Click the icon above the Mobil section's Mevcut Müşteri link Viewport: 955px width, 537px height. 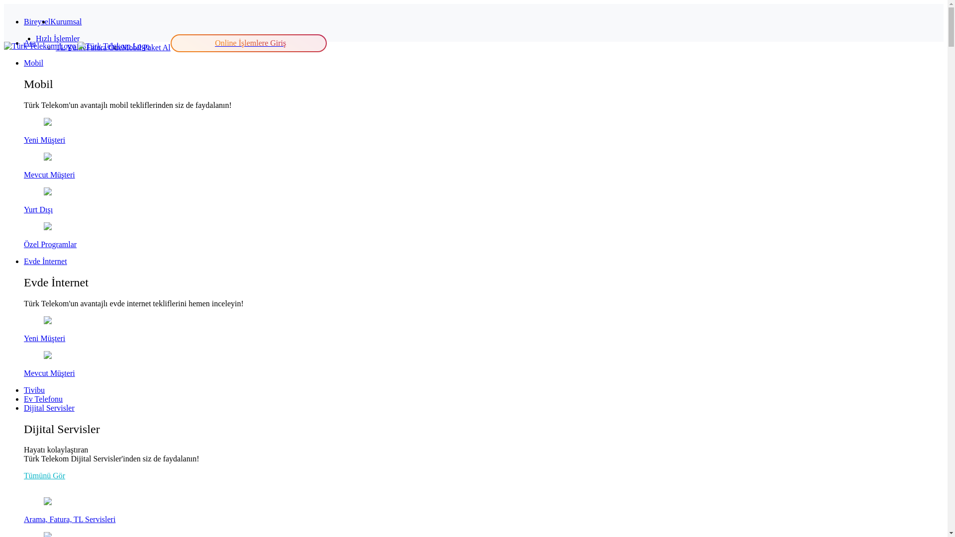[x=48, y=157]
